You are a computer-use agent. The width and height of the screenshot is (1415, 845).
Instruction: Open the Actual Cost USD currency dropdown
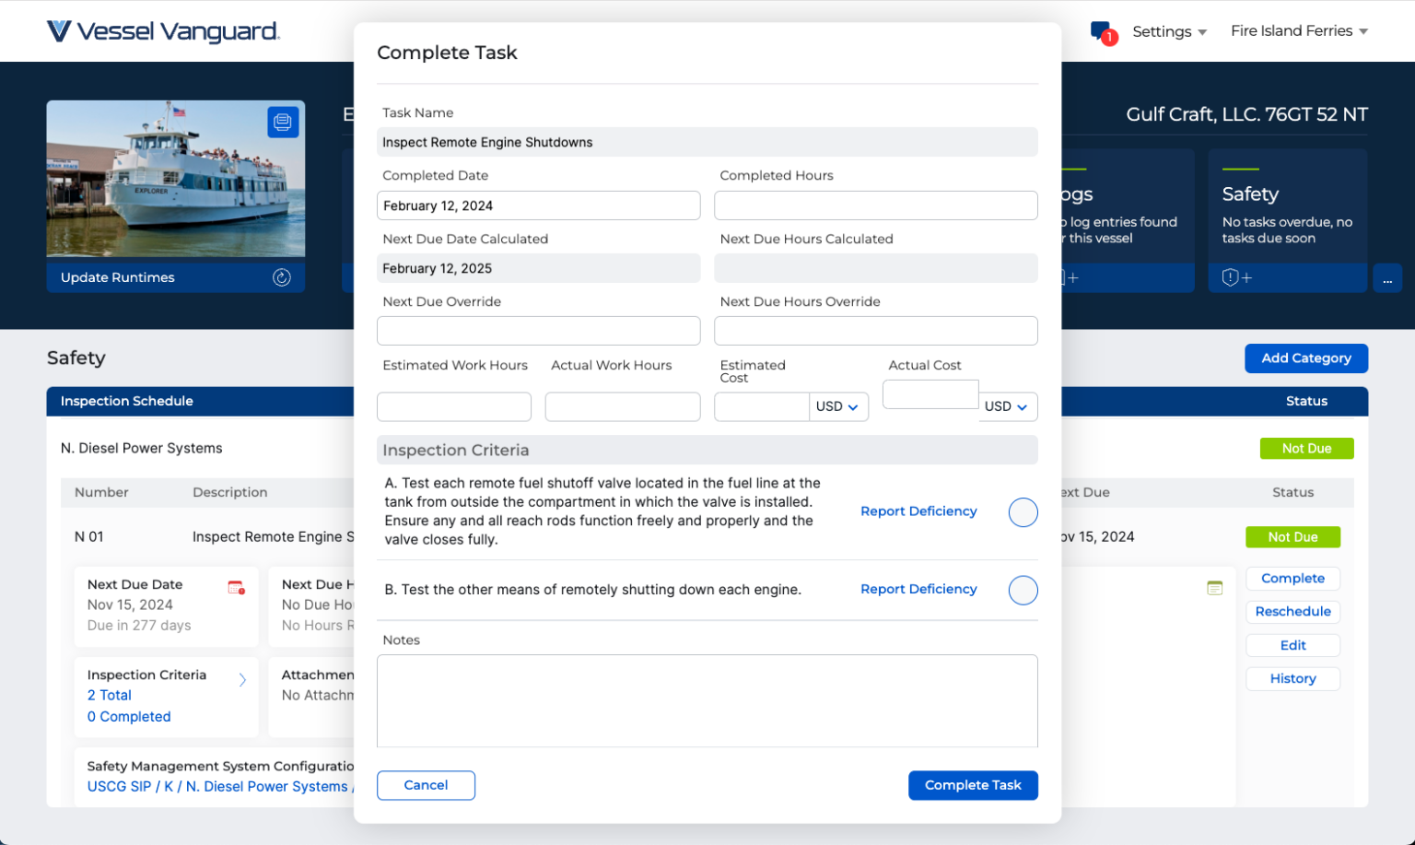tap(1006, 407)
